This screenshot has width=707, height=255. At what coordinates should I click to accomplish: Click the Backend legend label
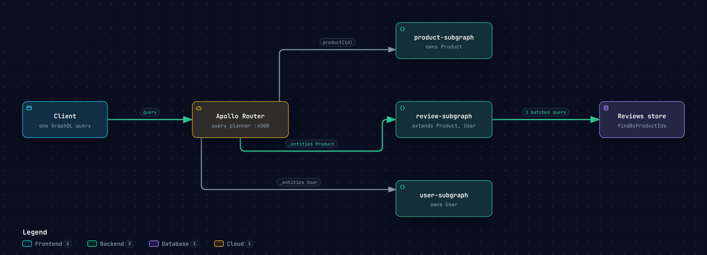(x=112, y=244)
